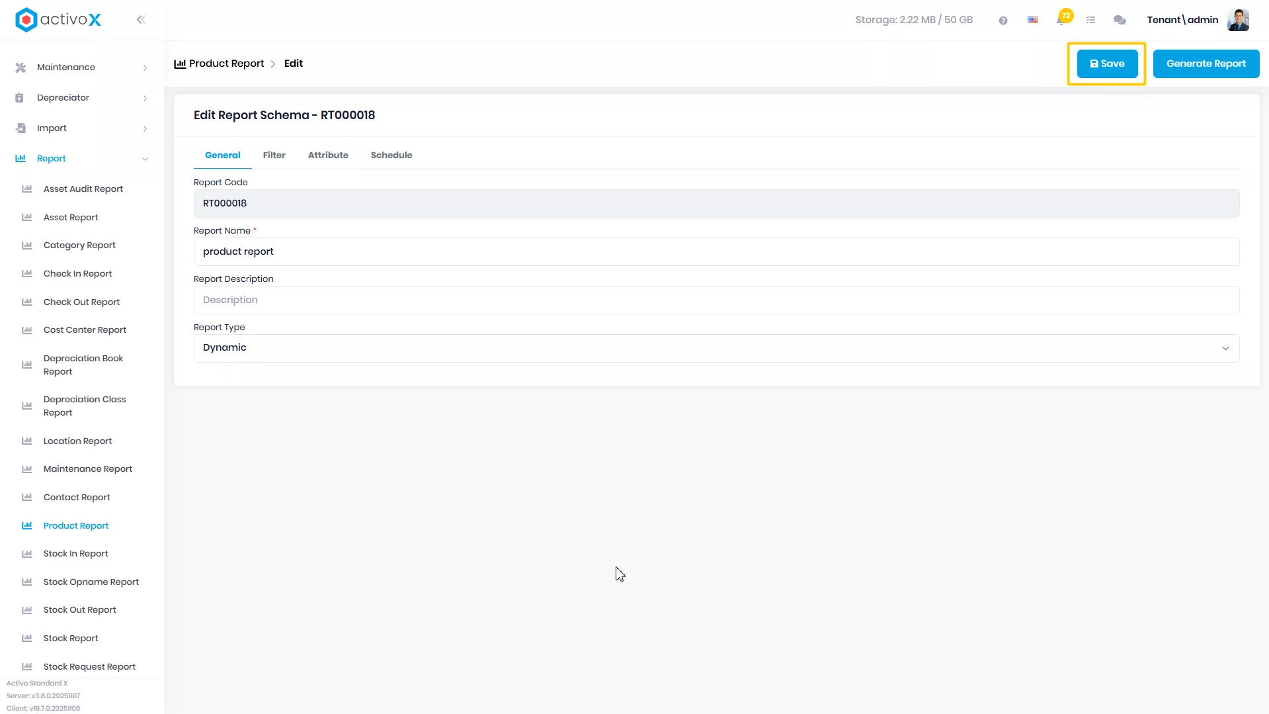
Task: Click the Stock Out Report chart icon
Action: click(x=27, y=610)
